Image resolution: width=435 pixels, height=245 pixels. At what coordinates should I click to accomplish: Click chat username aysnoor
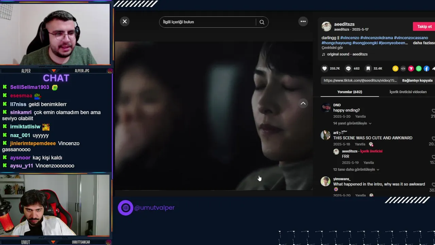pos(20,158)
